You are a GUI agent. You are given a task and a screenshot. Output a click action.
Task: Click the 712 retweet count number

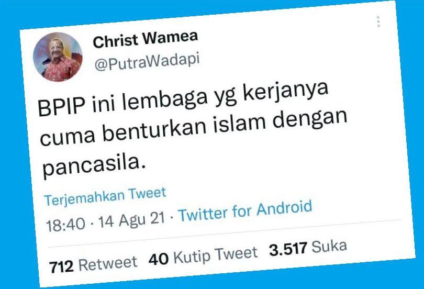coord(62,267)
